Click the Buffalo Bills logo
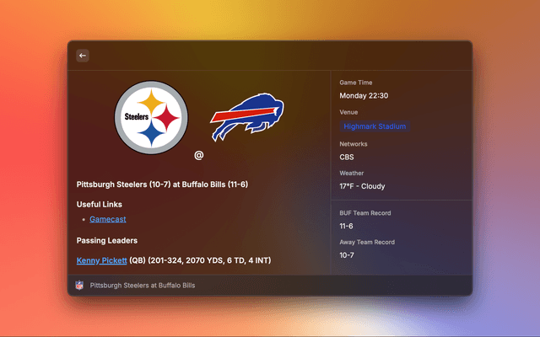The height and width of the screenshot is (337, 540). point(246,119)
